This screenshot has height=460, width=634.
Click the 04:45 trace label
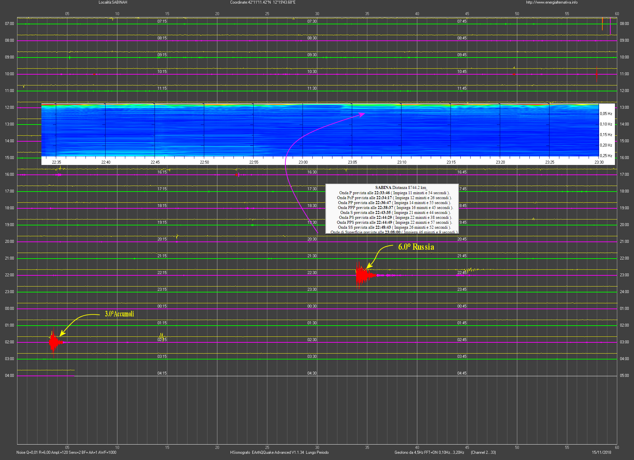click(x=462, y=373)
